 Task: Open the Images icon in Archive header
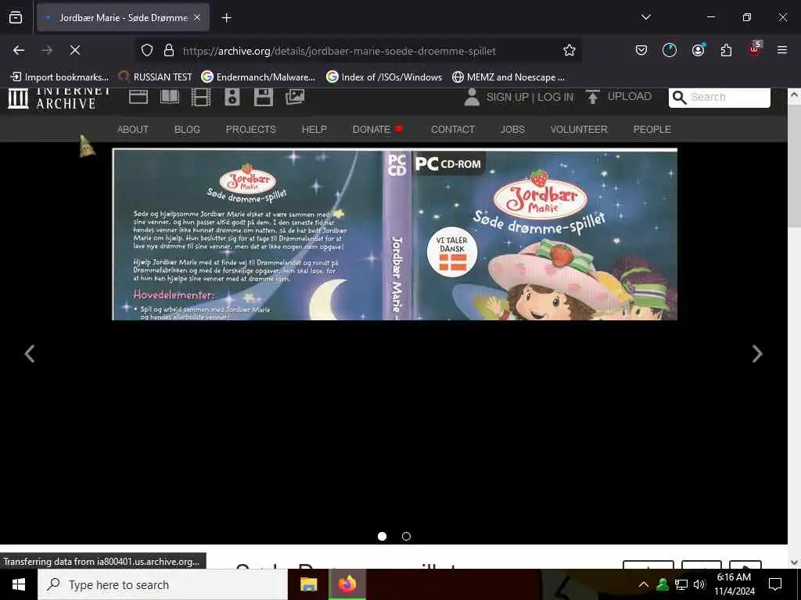tap(295, 96)
